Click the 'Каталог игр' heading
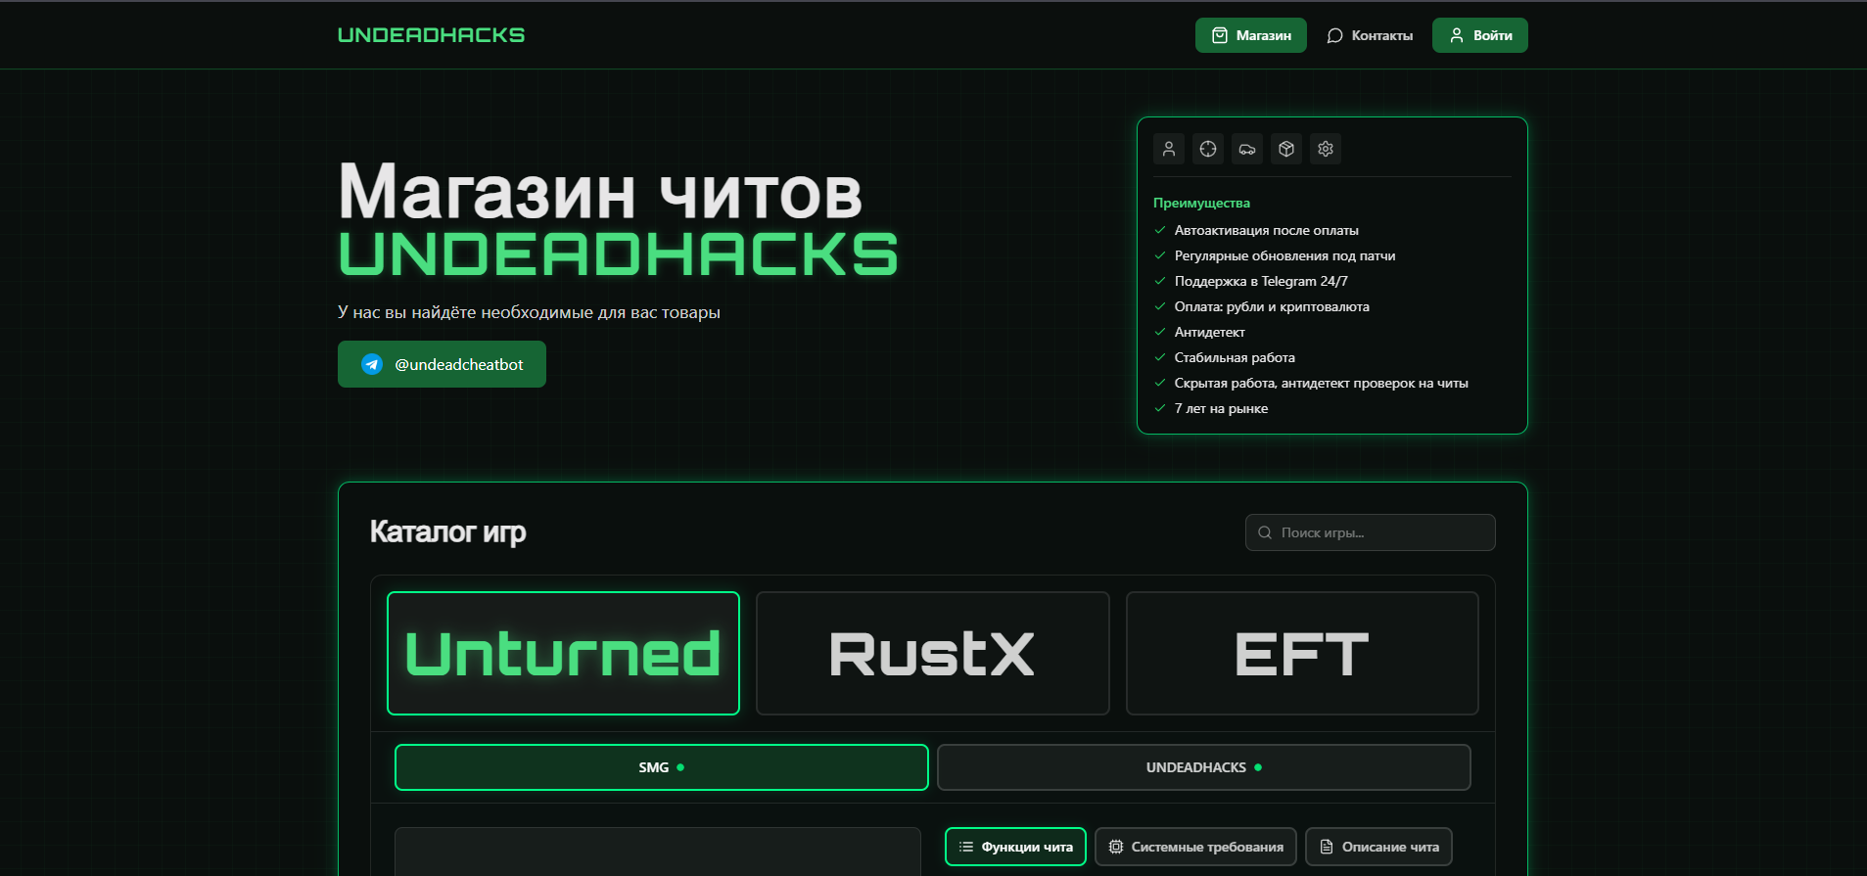1867x876 pixels. click(x=447, y=531)
